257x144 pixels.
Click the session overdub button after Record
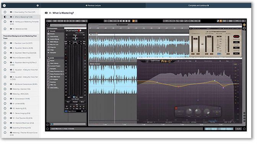pyautogui.click(x=129, y=21)
